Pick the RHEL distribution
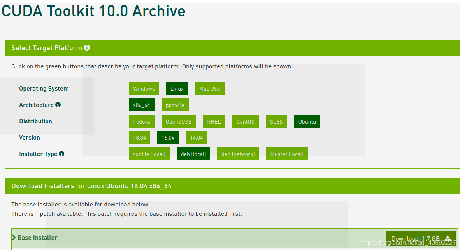The width and height of the screenshot is (460, 250). coord(214,122)
